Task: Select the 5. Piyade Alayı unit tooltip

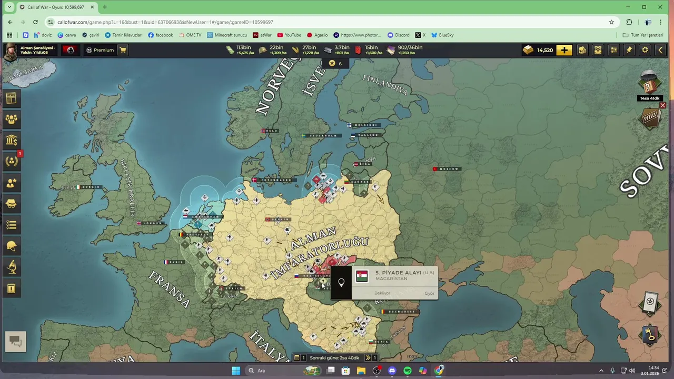Action: pos(384,283)
